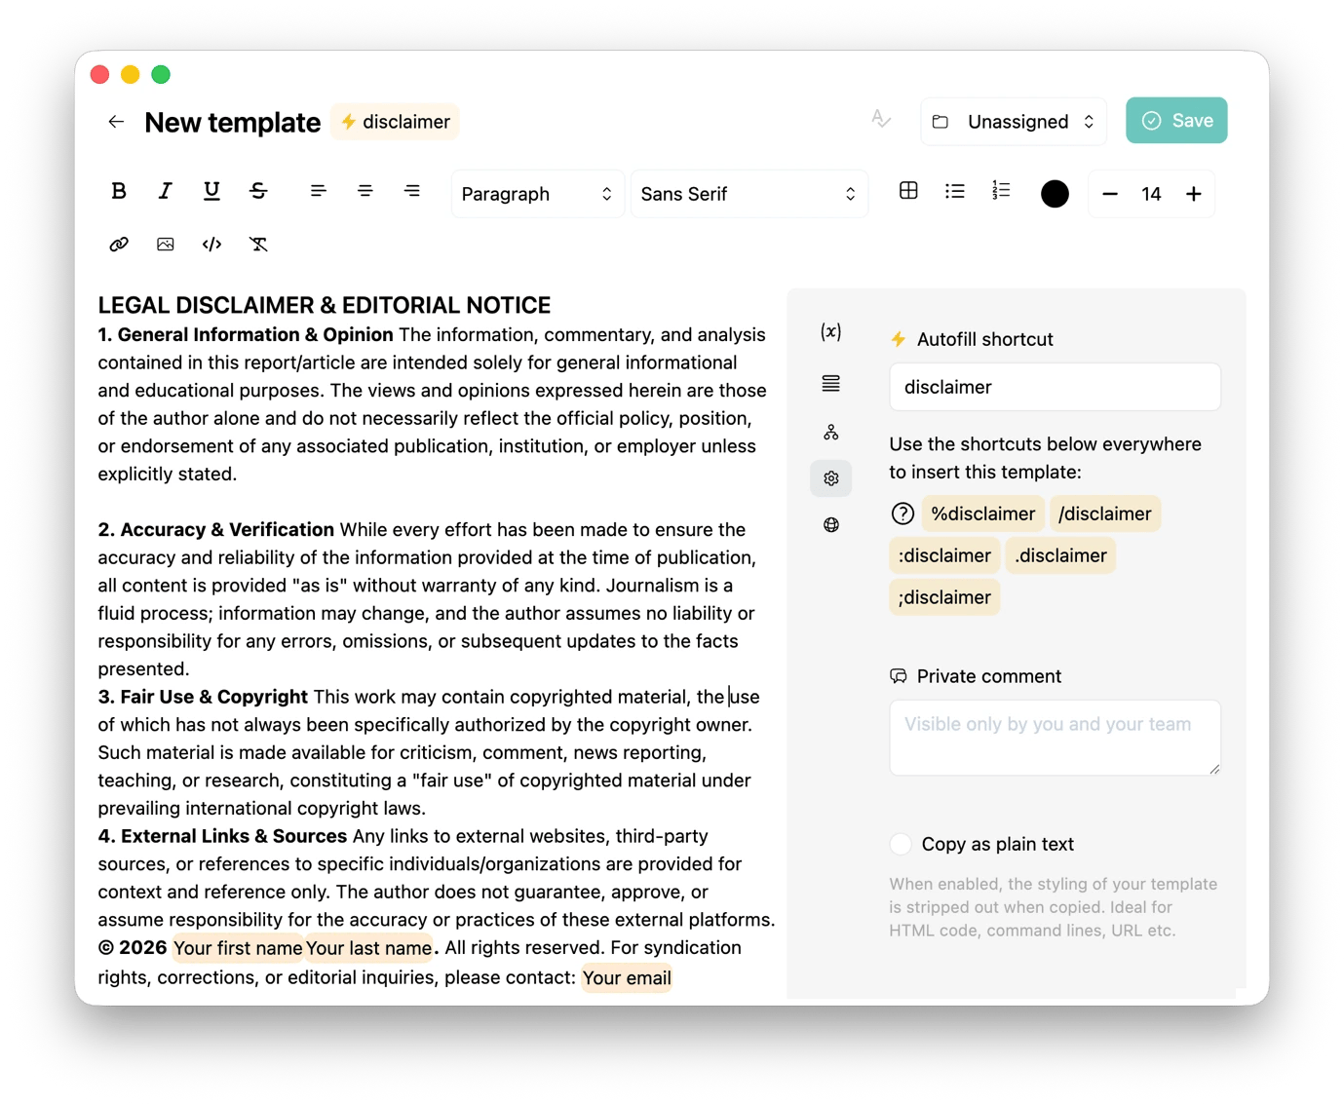Click the shortcut help question mark
1344x1104 pixels.
[902, 514]
